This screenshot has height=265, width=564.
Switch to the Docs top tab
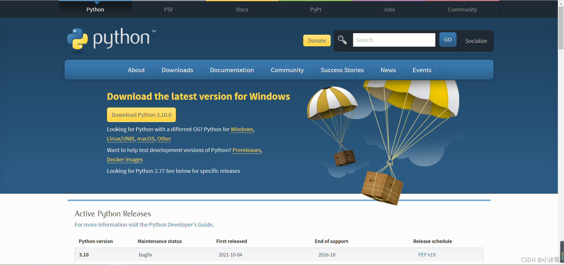242,9
